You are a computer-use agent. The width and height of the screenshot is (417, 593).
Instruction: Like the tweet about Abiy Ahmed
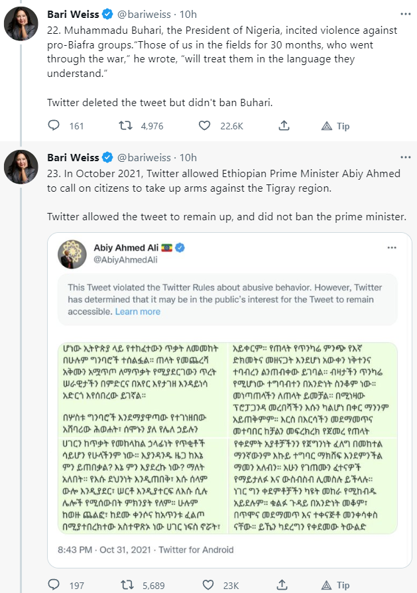[x=208, y=584]
